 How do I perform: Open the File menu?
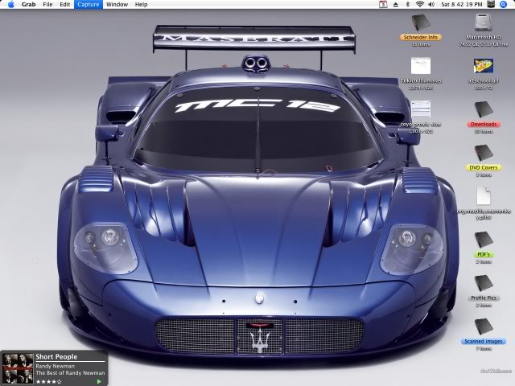coord(47,5)
